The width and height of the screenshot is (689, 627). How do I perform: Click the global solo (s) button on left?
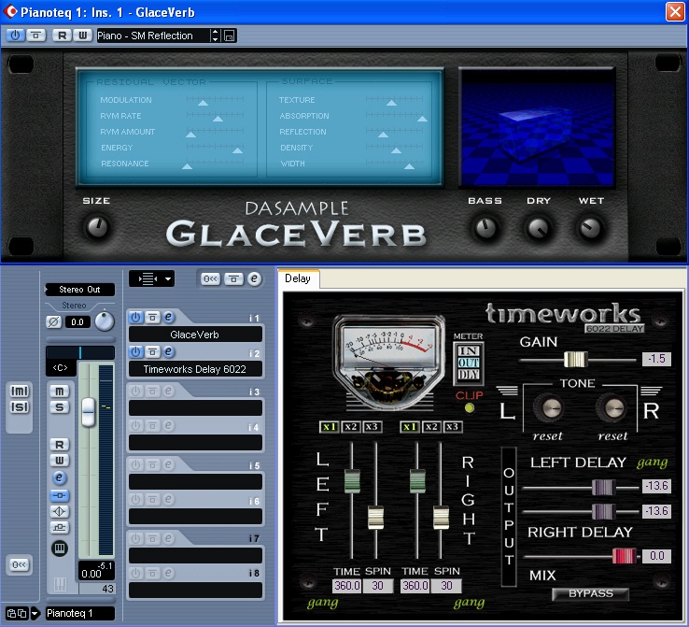[20, 407]
